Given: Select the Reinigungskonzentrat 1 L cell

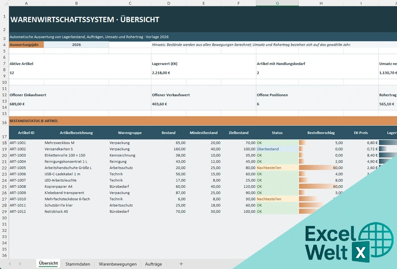Looking at the screenshot, I should tap(76, 161).
